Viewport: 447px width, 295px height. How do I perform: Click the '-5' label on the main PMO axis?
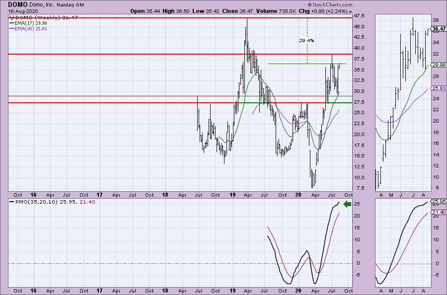(x=357, y=275)
